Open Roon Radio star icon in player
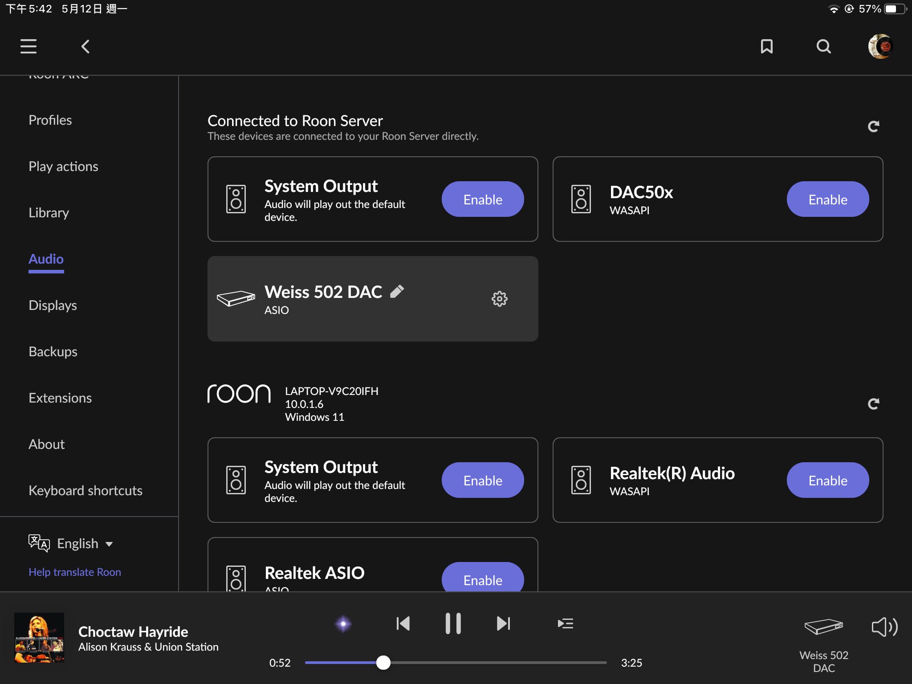The width and height of the screenshot is (912, 684). click(x=343, y=623)
